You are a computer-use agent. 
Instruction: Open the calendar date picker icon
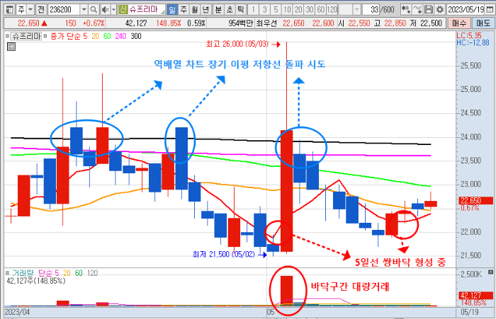point(490,10)
